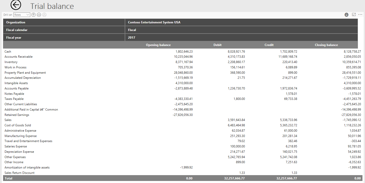365x183 pixels.
Task: Click Accounts Payable credit 1,972,836.74
Action: pos(289,88)
